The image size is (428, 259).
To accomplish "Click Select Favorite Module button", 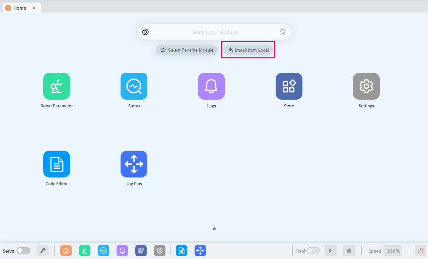I will click(187, 50).
